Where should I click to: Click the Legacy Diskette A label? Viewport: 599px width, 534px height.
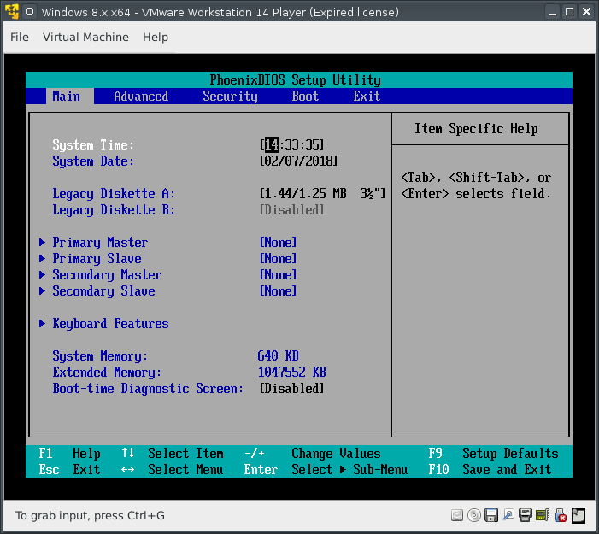click(x=114, y=194)
